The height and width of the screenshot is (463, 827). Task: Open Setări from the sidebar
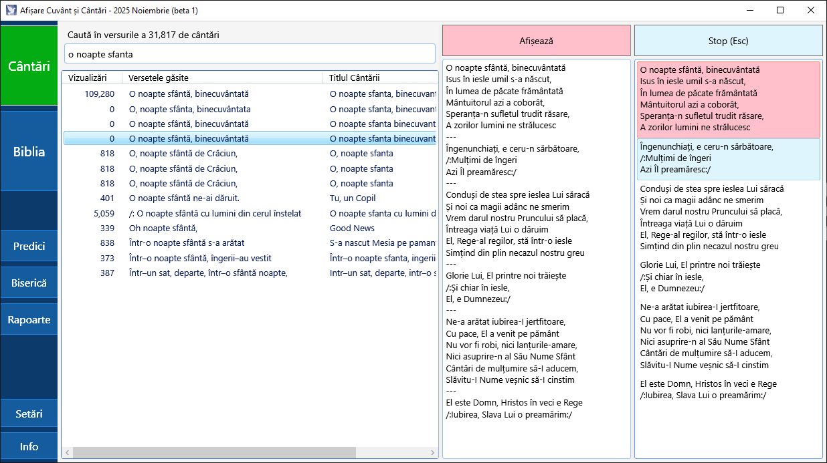coord(29,413)
